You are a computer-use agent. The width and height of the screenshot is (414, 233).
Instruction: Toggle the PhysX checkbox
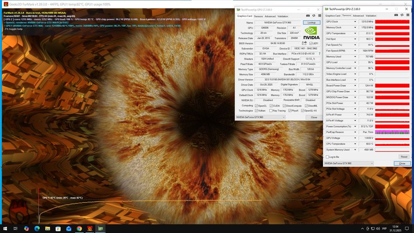tap(290, 110)
